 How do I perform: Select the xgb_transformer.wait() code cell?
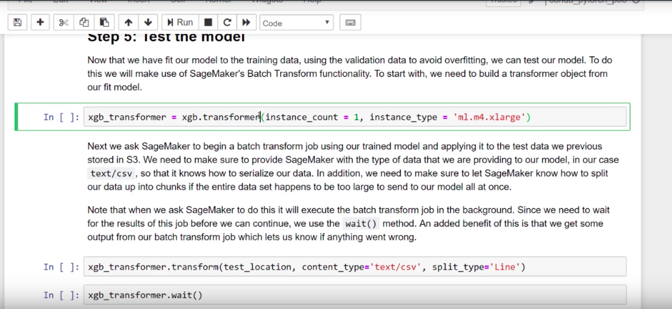click(354, 295)
